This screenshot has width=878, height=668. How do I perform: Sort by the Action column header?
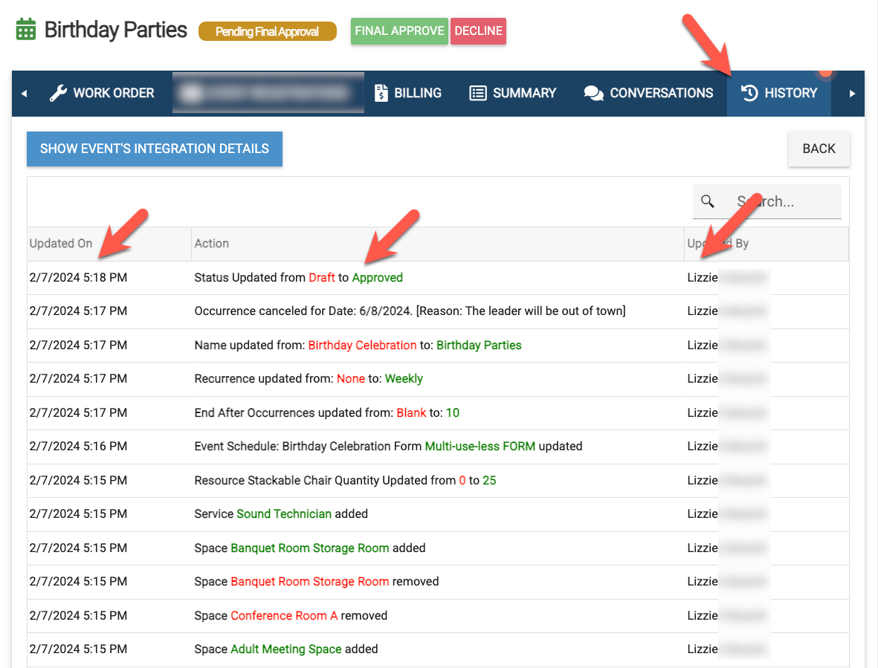point(212,244)
